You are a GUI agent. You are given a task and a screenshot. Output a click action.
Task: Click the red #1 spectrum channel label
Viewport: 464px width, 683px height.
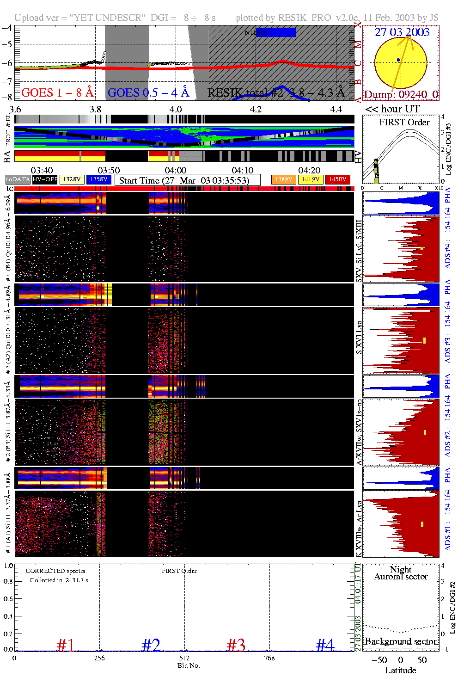coord(66,645)
